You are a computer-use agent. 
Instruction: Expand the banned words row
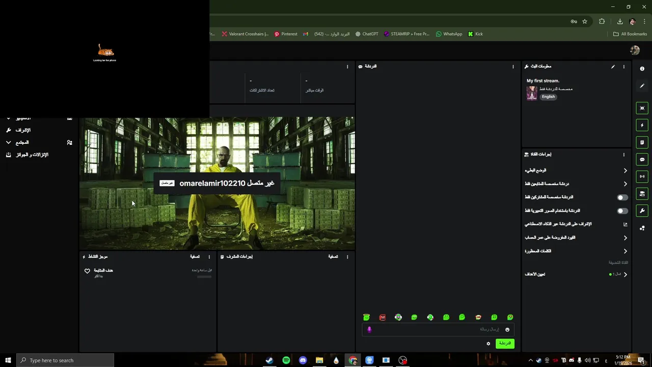click(576, 251)
